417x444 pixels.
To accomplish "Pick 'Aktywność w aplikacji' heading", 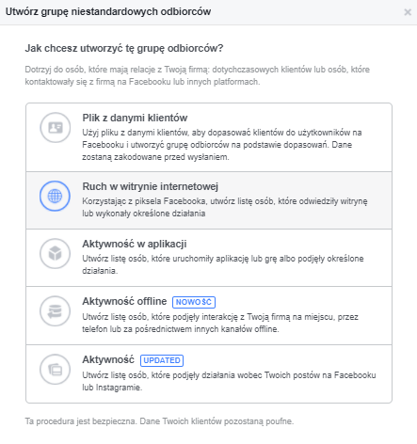I will click(135, 244).
